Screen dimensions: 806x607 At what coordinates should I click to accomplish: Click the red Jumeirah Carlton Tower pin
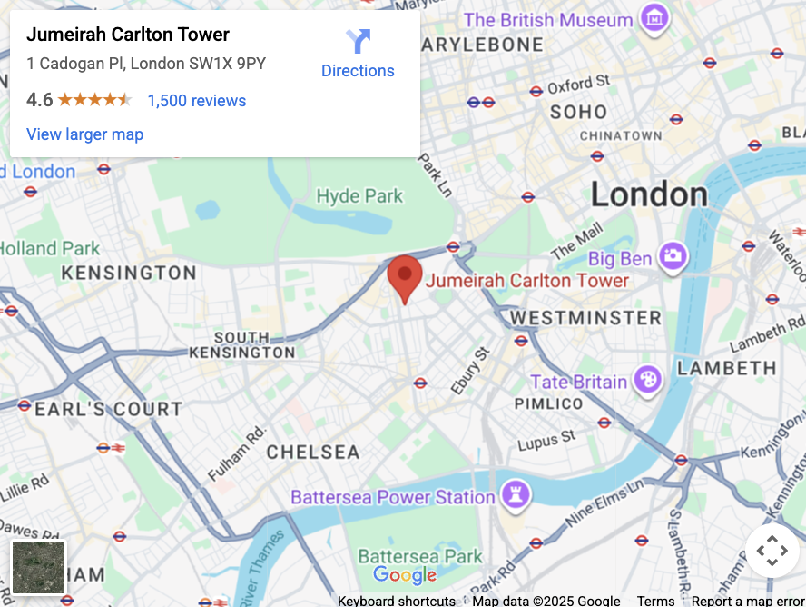(405, 279)
